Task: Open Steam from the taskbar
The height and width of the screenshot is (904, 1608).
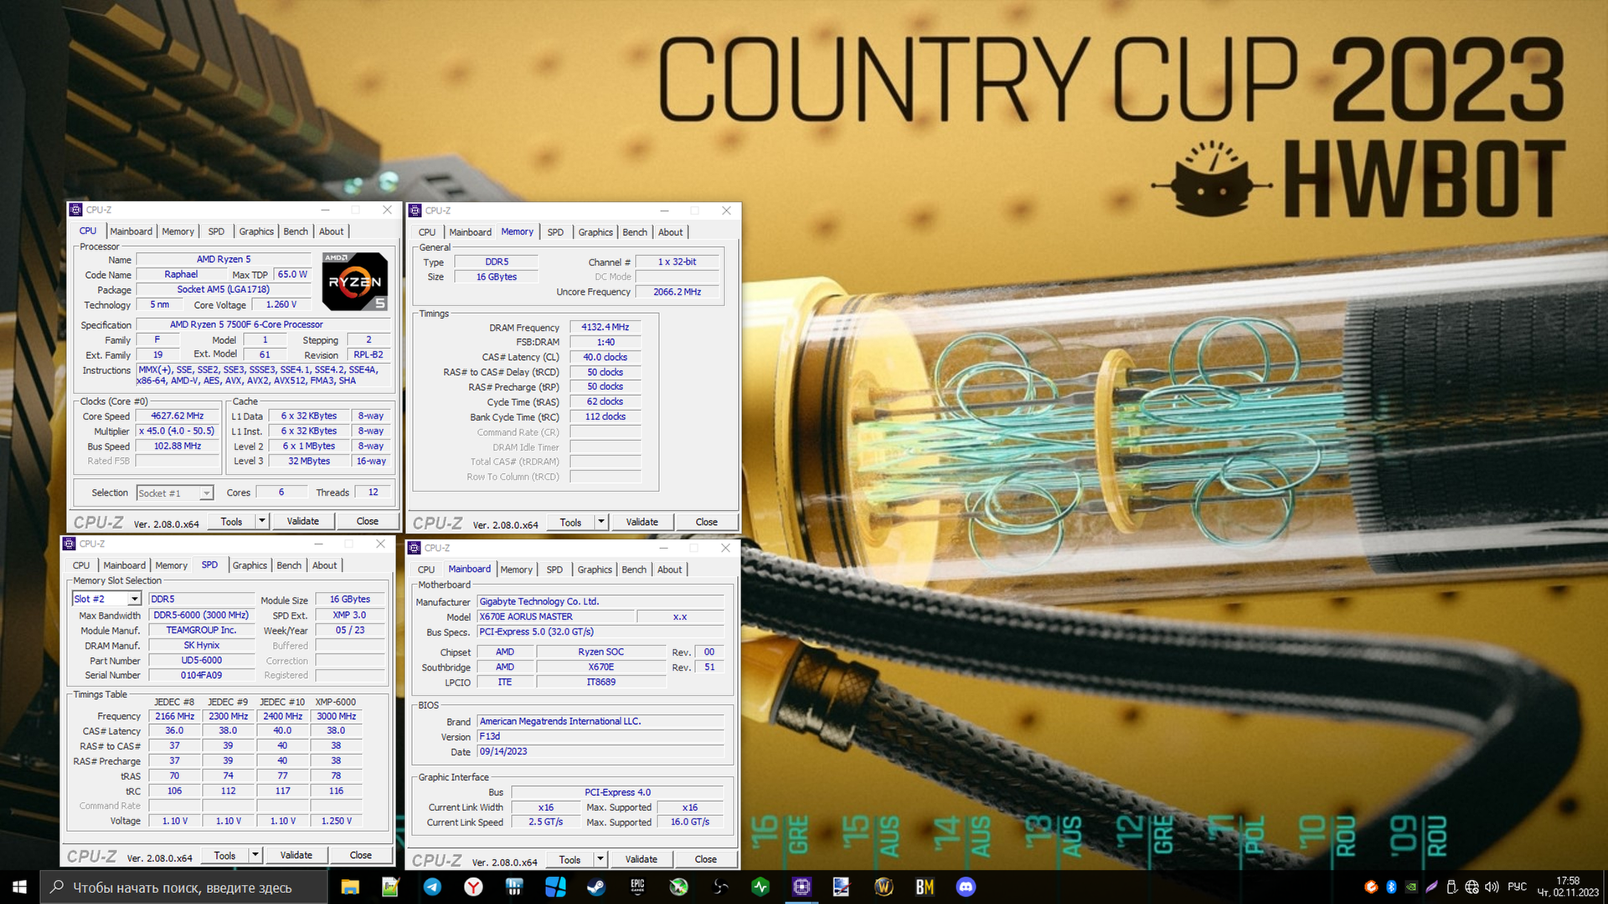Action: tap(596, 886)
